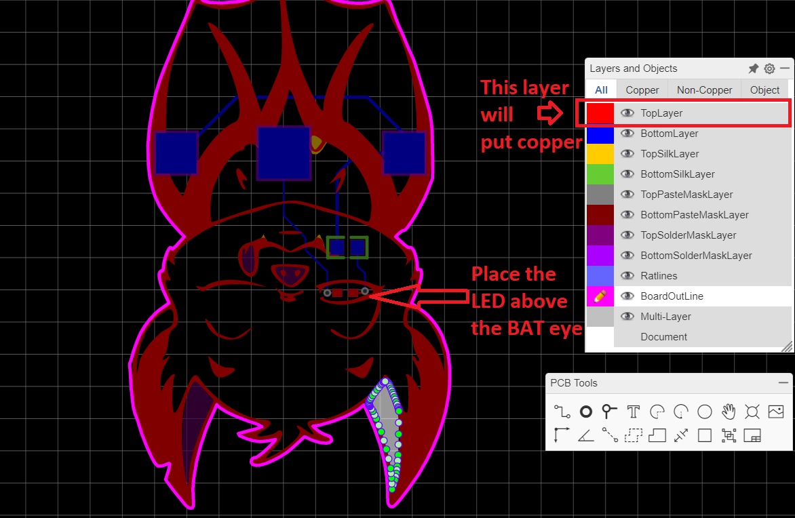Image resolution: width=795 pixels, height=518 pixels.
Task: Pick the Rectangle drawing tool
Action: (x=704, y=435)
